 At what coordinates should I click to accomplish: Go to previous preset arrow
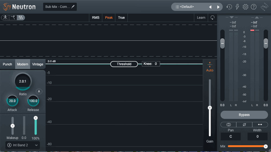[210, 7]
